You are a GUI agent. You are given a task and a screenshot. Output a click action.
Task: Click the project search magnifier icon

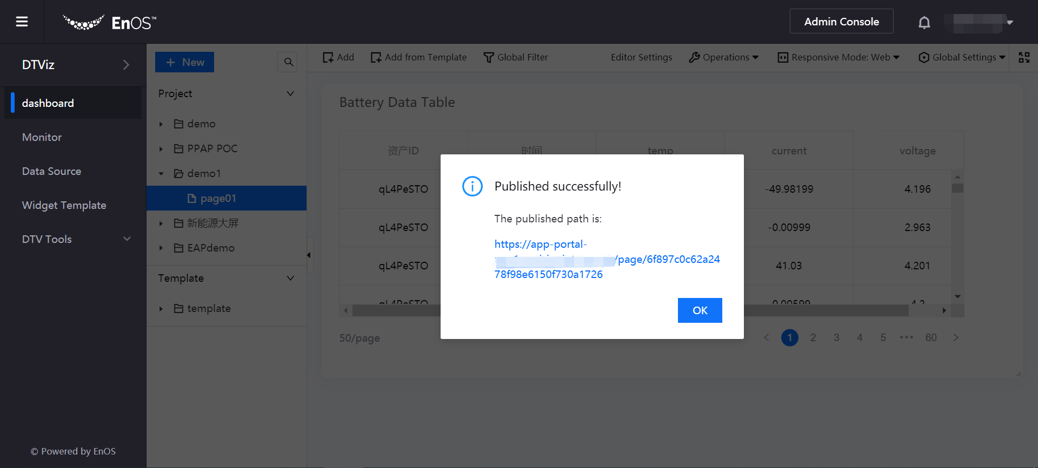(x=289, y=62)
